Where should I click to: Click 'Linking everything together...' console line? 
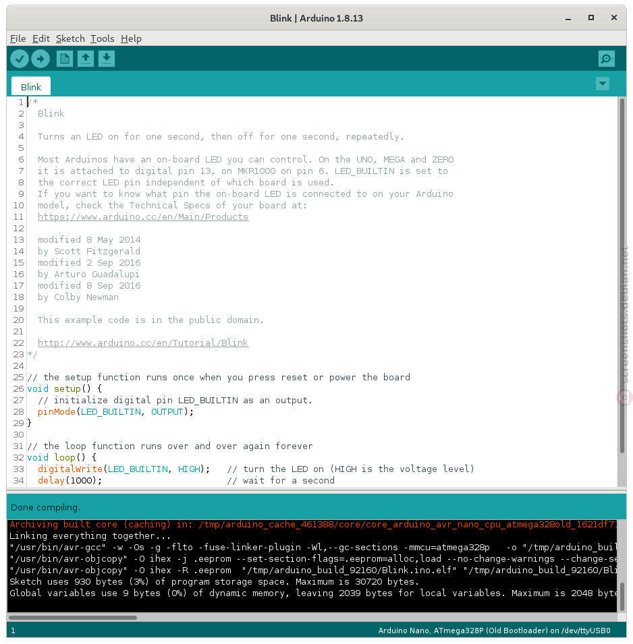90,536
